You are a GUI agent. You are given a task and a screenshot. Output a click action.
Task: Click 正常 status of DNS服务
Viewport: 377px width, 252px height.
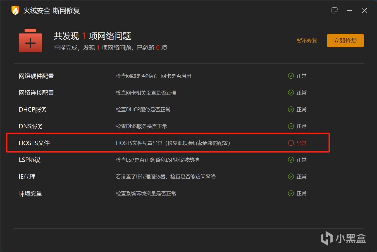[x=302, y=126]
